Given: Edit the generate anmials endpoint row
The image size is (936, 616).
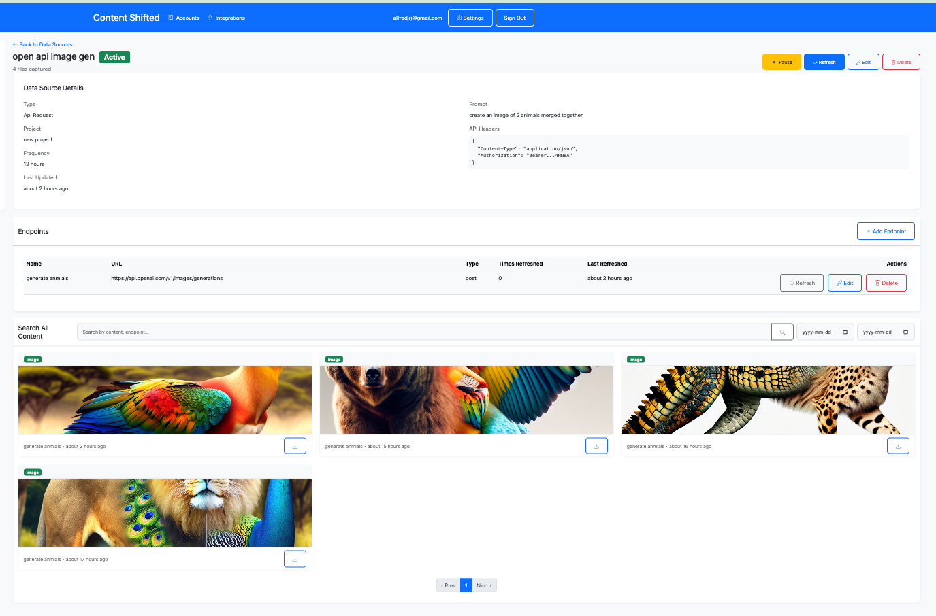Looking at the screenshot, I should 844,283.
